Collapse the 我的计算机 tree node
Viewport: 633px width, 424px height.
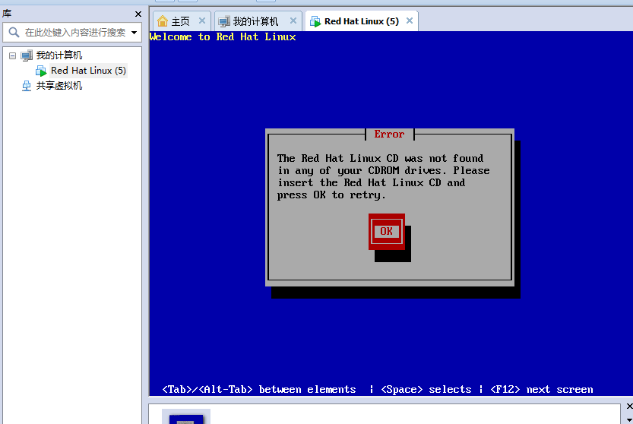pyautogui.click(x=12, y=55)
